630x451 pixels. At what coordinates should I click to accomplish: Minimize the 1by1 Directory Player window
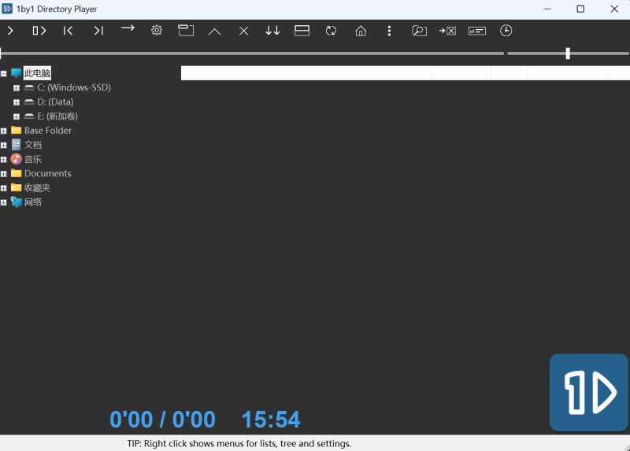pos(547,9)
